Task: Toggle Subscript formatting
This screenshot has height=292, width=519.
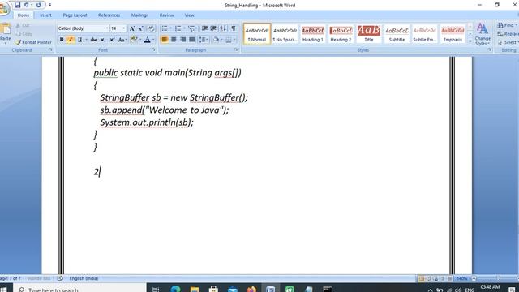Action: pyautogui.click(x=103, y=40)
